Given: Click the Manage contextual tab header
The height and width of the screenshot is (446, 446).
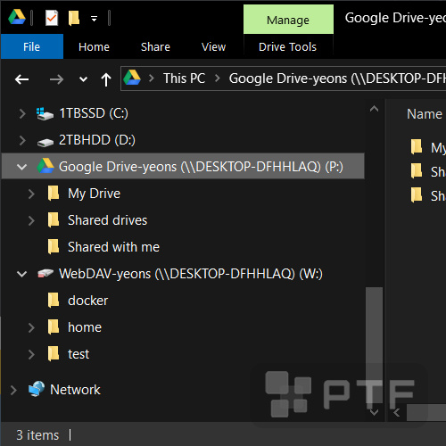Looking at the screenshot, I should click(288, 20).
